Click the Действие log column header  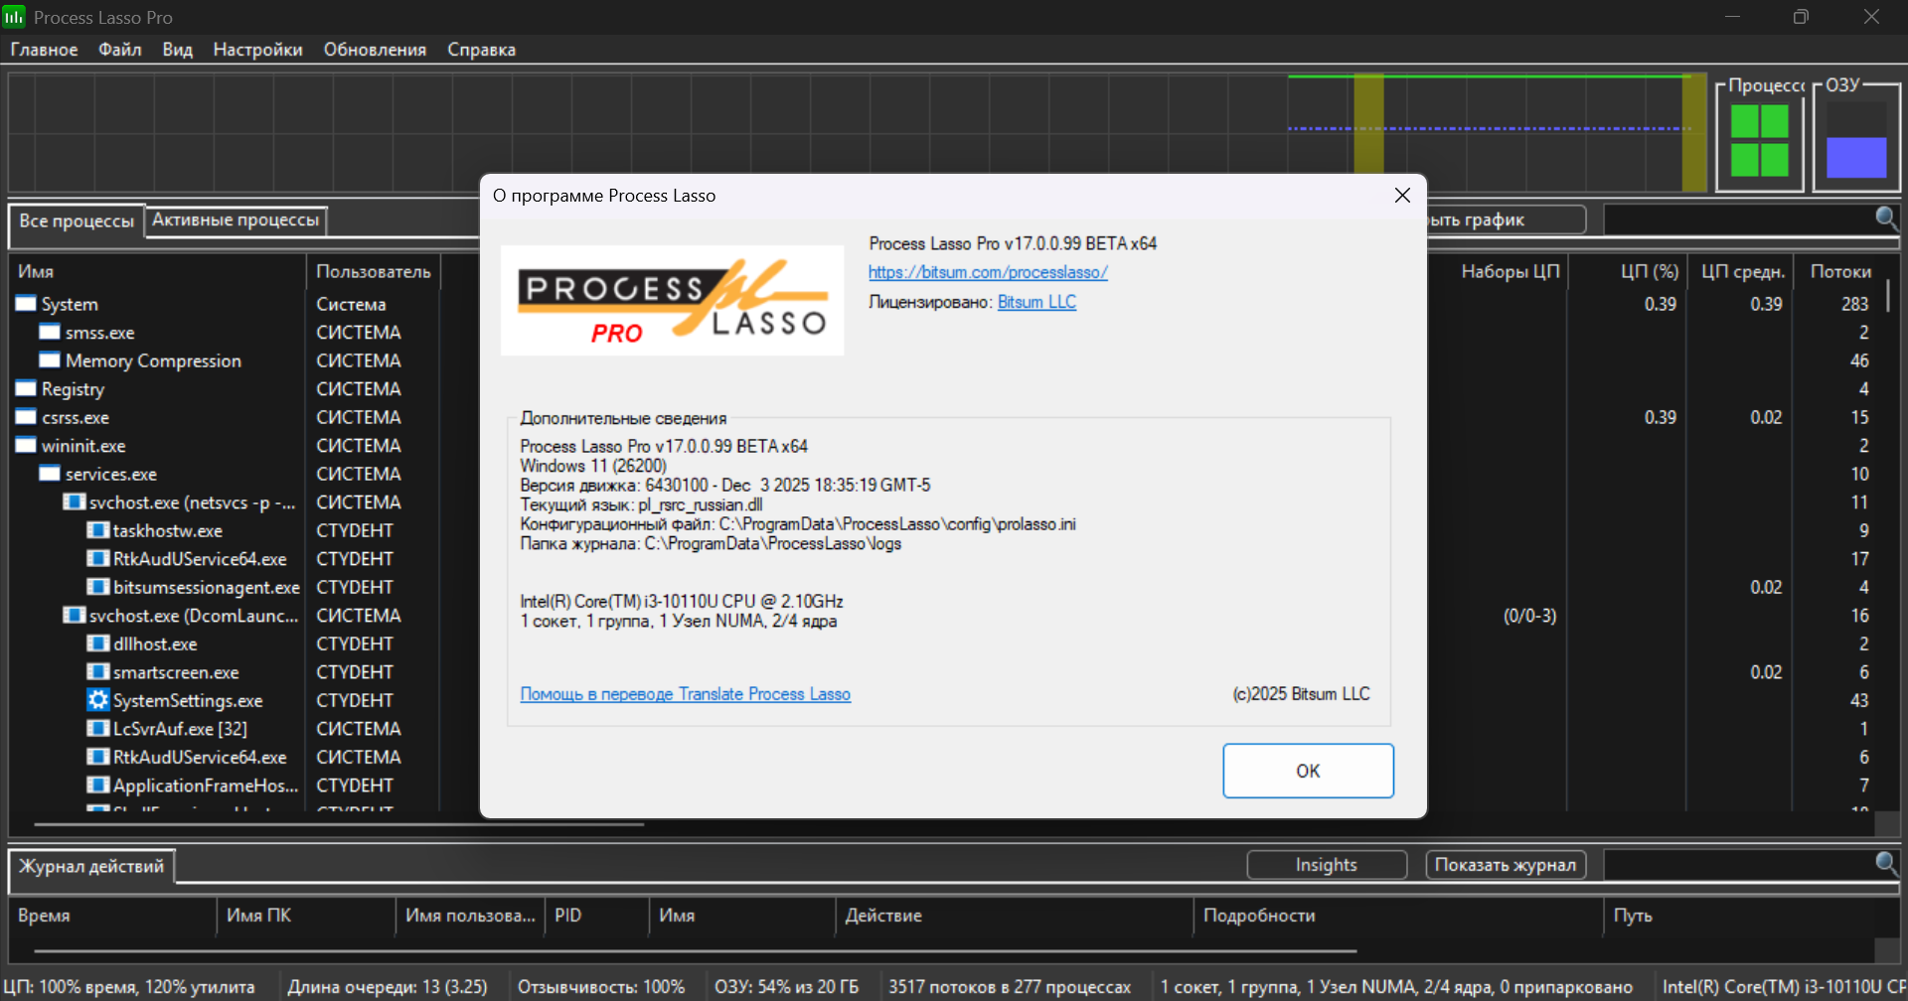point(1014,916)
